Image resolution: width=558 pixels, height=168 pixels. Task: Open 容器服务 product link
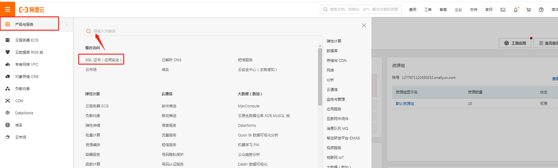point(93,155)
